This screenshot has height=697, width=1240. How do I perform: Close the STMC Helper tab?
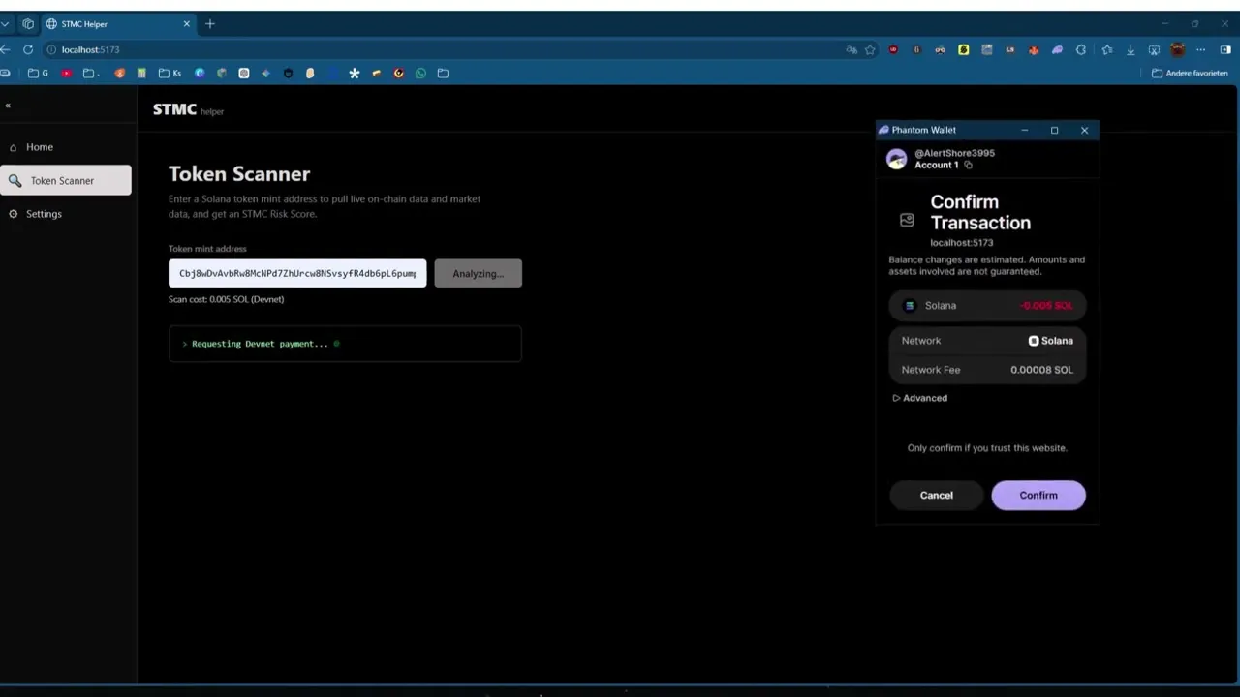(x=187, y=24)
